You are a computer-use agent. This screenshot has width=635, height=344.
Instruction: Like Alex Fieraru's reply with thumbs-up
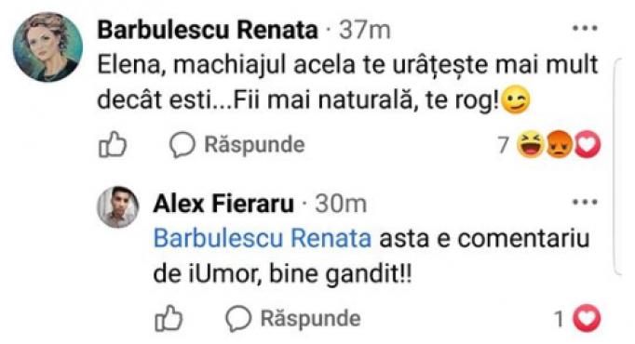[169, 318]
